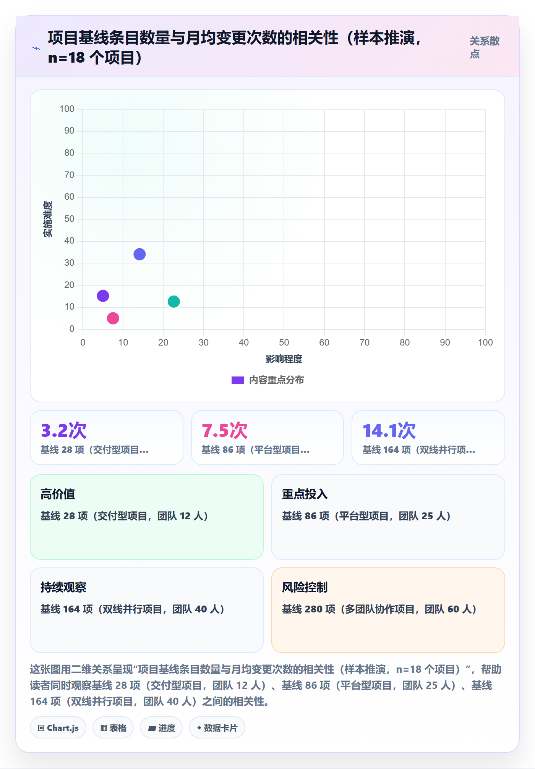Click the blue scatter point on the chart
Screen dimensions: 535x769
[x=139, y=254]
